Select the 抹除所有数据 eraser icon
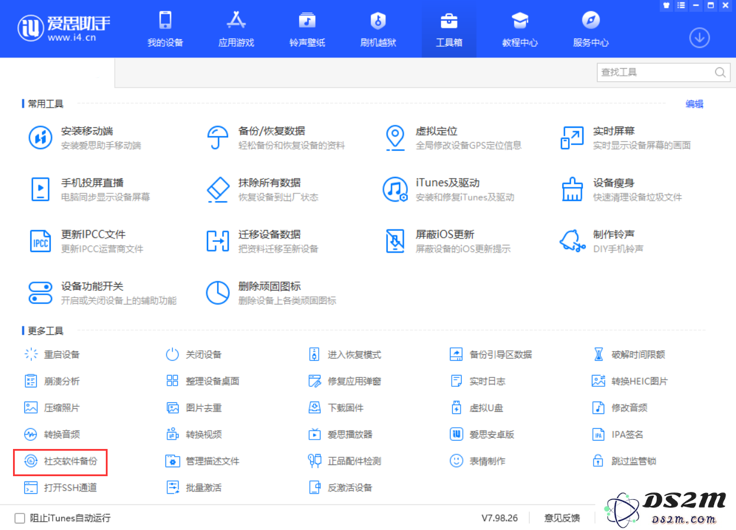This screenshot has height=530, width=736. pyautogui.click(x=218, y=189)
